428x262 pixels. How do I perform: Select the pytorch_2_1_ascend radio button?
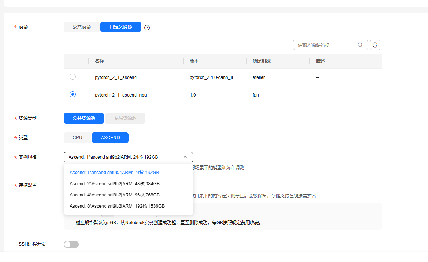click(x=73, y=77)
